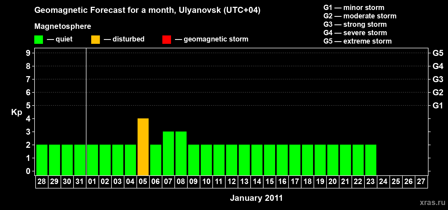Click the Kp axis label

17,112
